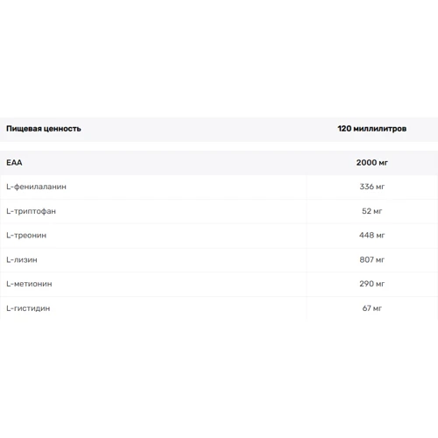The height and width of the screenshot is (438, 438).
Task: Click the number 2000 in the EAA row
Action: coord(366,163)
